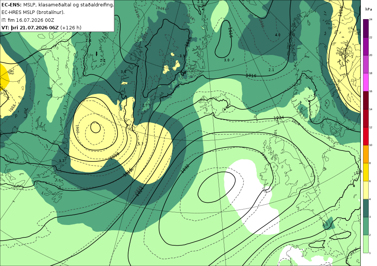Click the 'VT: þri 21.07.2026 06Z' text
The image size is (377, 266).
tap(30, 27)
